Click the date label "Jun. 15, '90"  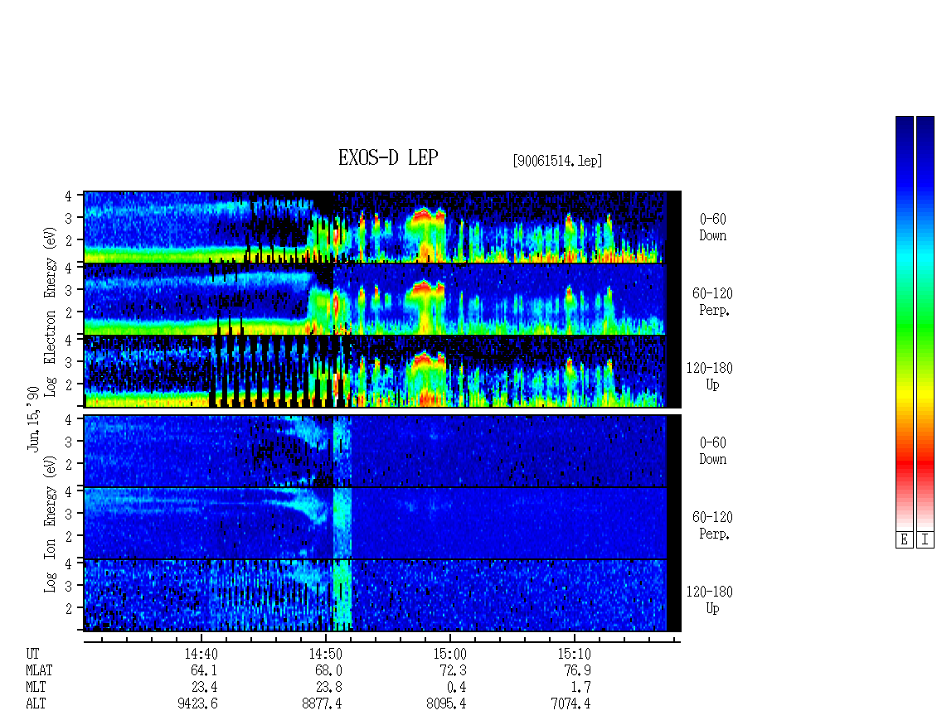coord(33,418)
